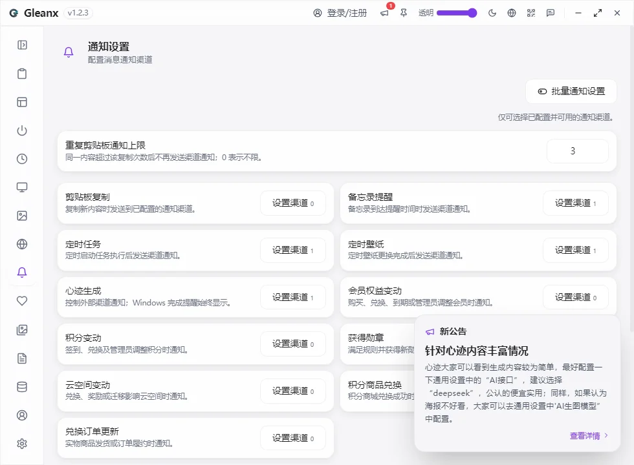
Task: Open the QR code icon
Action: pos(531,13)
